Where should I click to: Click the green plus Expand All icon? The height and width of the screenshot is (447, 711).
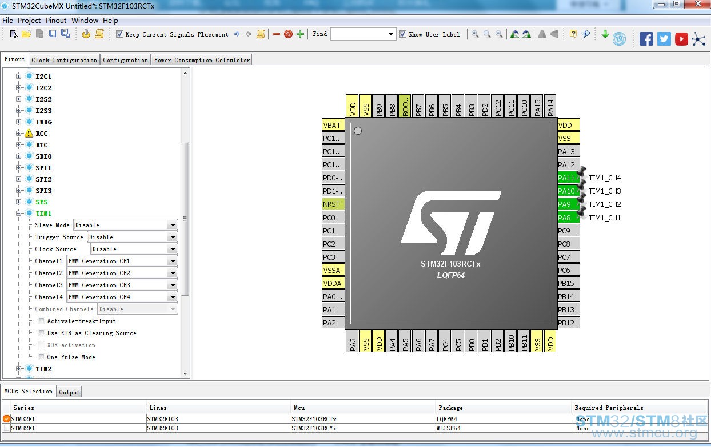[300, 34]
